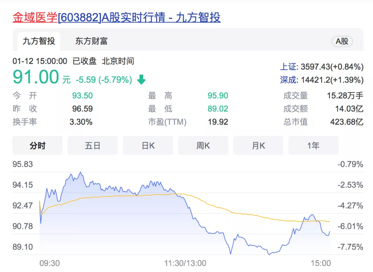Switch chart to 周K view
Image resolution: width=373 pixels, height=272 pixels.
click(x=203, y=146)
